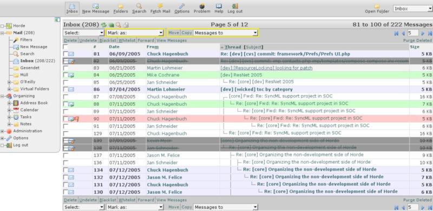Sort messages by the From column
The image size is (433, 211).
pos(153,47)
